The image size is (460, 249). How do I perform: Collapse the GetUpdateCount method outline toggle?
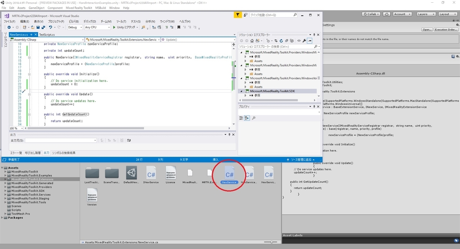30,114
